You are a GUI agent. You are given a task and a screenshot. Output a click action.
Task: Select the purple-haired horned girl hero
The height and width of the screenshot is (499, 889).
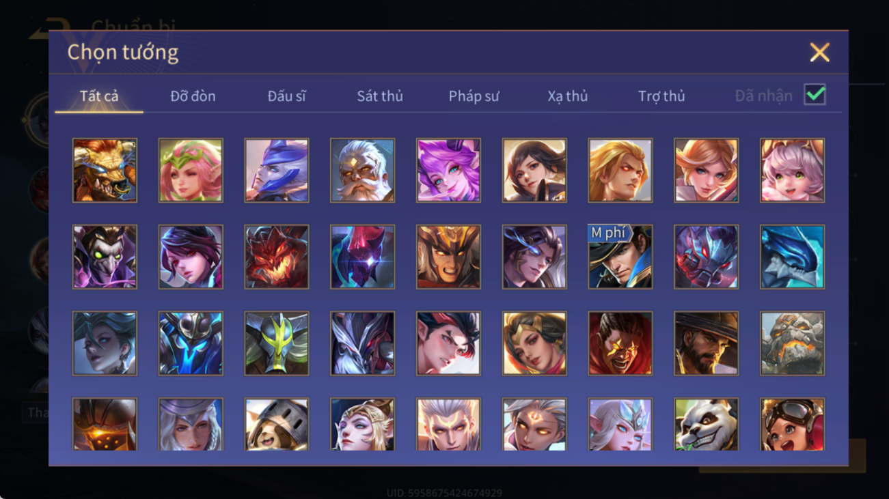coord(448,170)
